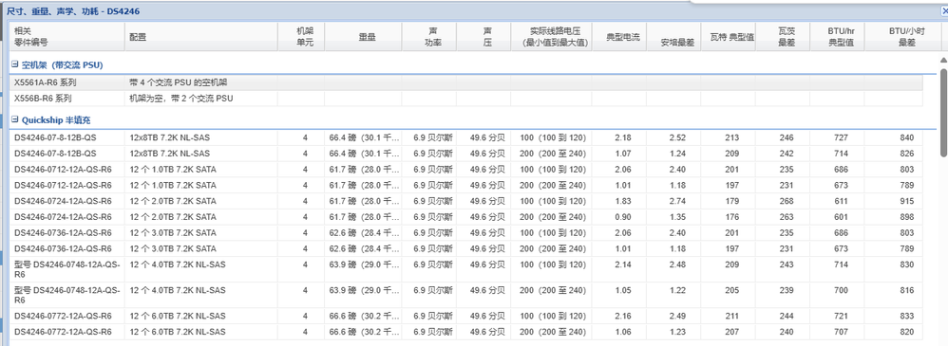Click the BTU worst value 826
This screenshot has width=948, height=346.
(907, 154)
